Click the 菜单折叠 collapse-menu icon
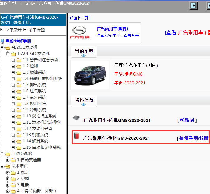 25,29
